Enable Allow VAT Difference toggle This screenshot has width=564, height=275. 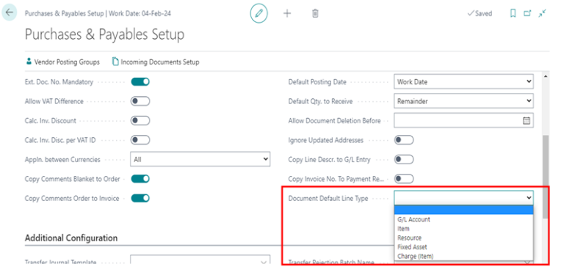coord(140,101)
